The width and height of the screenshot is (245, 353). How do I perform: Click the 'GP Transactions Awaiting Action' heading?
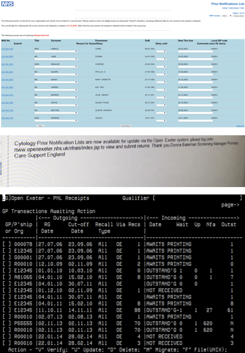pyautogui.click(x=49, y=211)
